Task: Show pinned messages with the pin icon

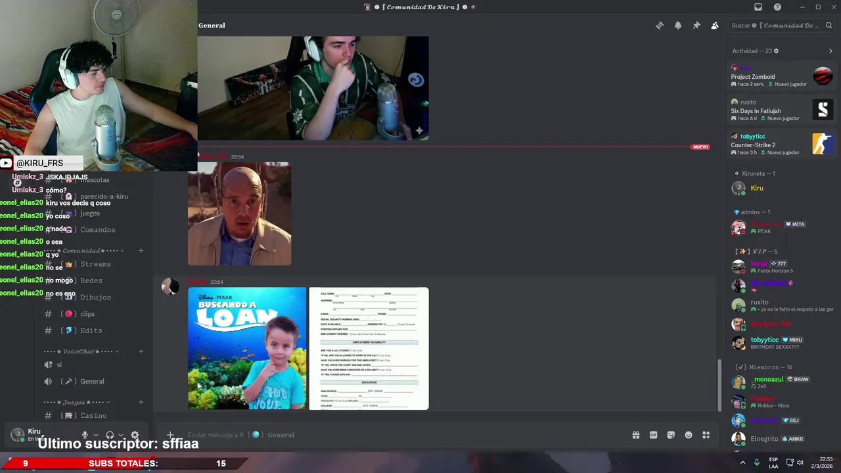Action: pyautogui.click(x=696, y=26)
